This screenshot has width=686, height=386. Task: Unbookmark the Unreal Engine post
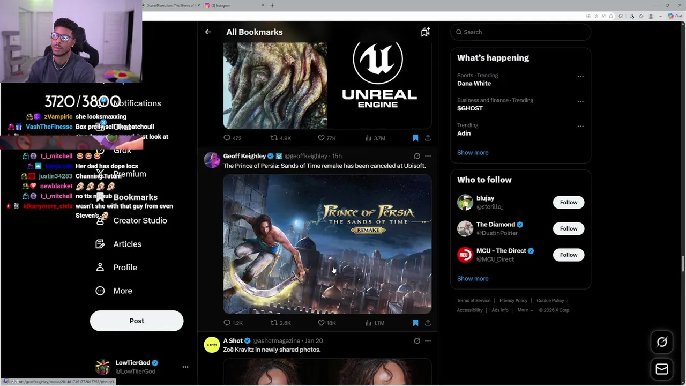415,138
